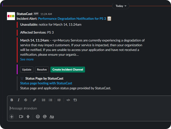Expand message with See more

pyautogui.click(x=27, y=59)
